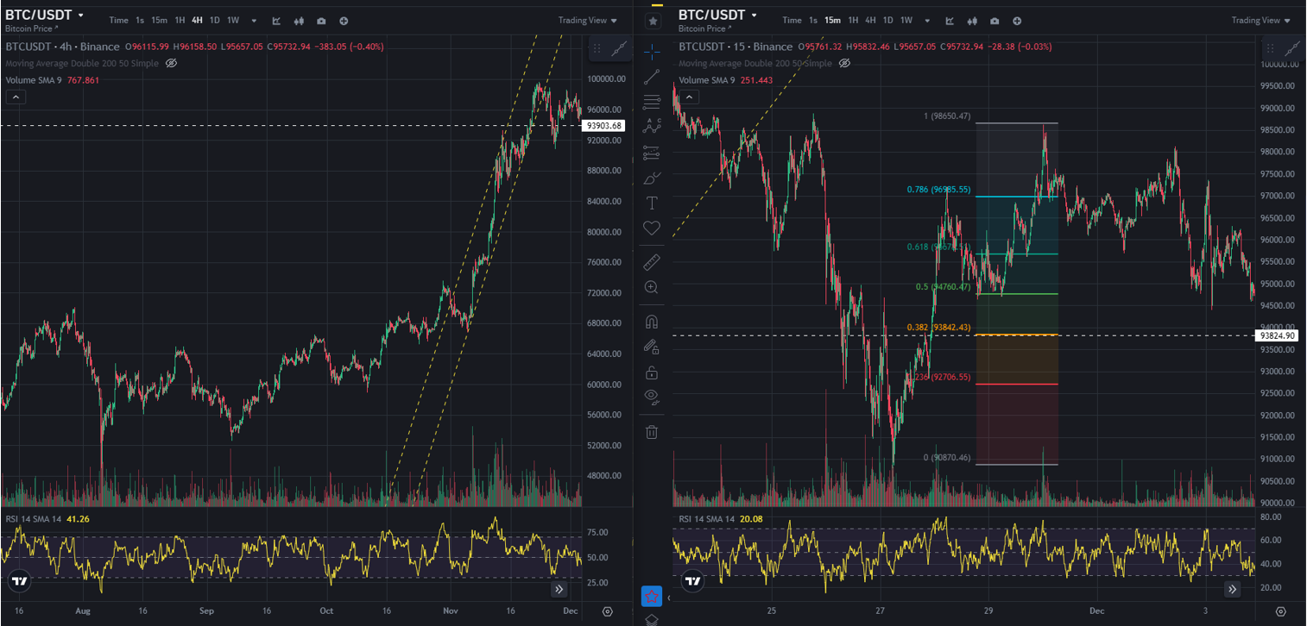Open the heart icons tool
The height and width of the screenshot is (626, 1307).
point(652,228)
